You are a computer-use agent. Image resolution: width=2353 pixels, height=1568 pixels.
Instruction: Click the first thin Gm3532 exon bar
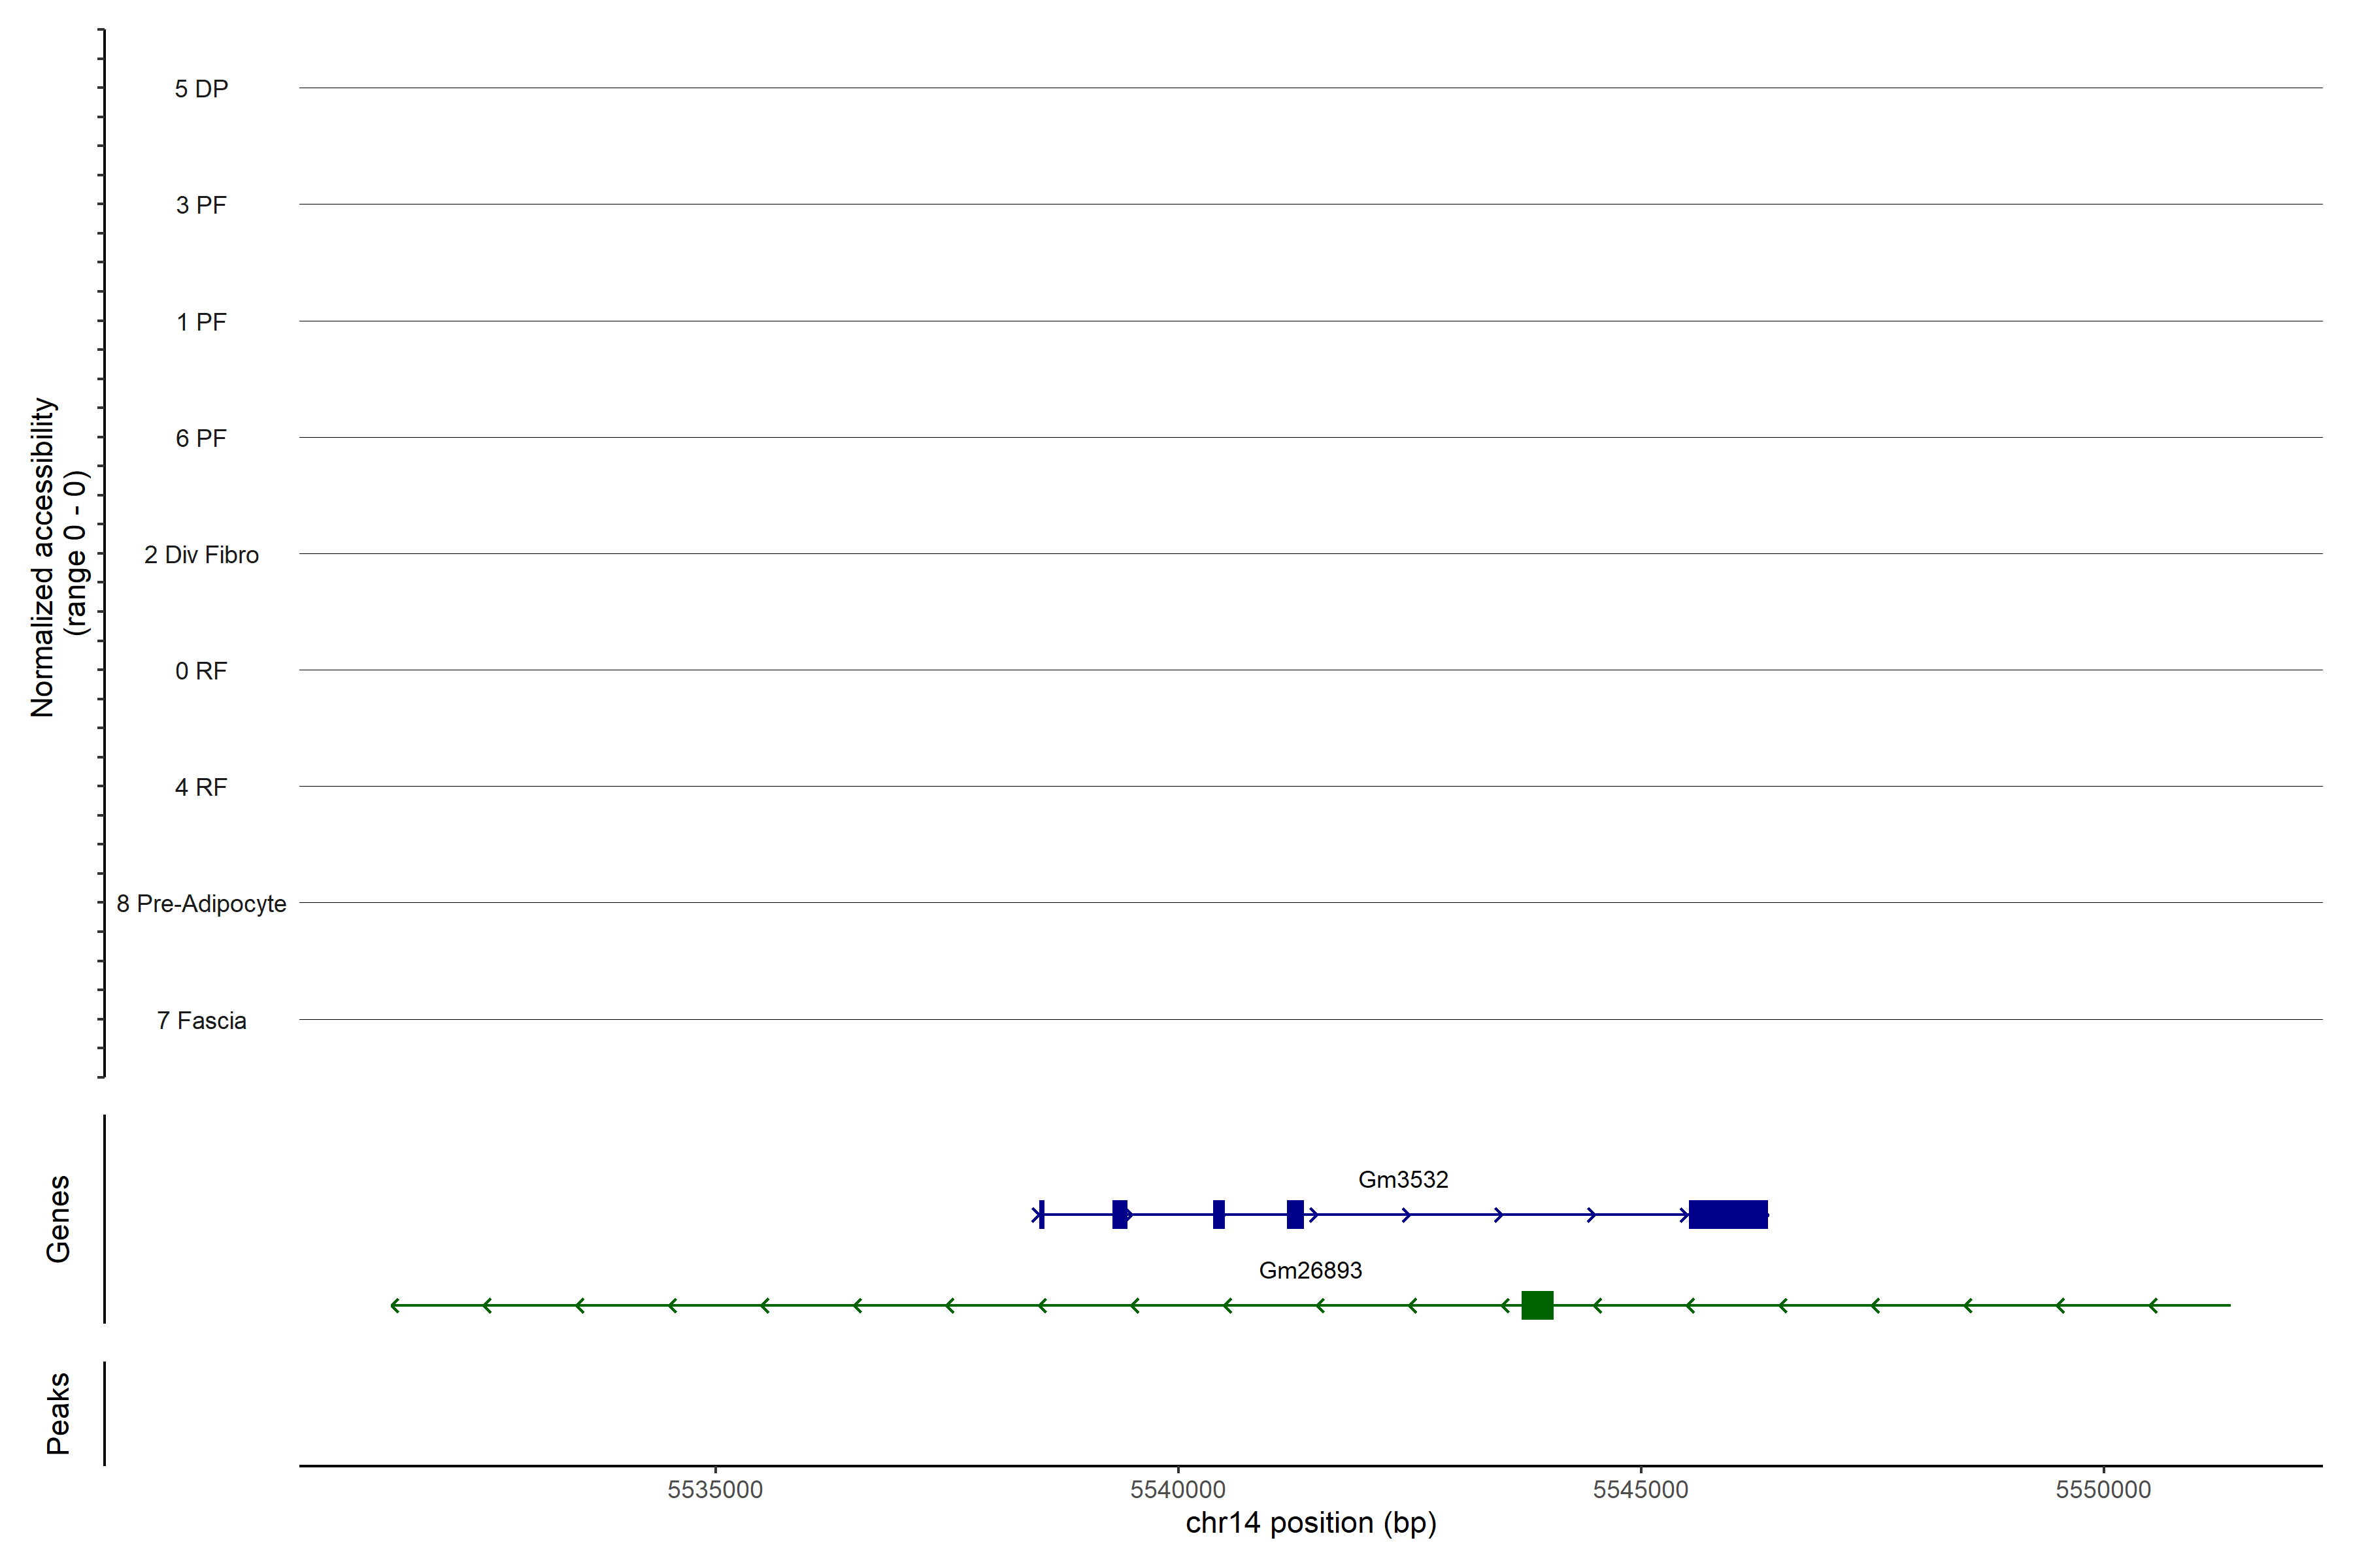click(1041, 1214)
